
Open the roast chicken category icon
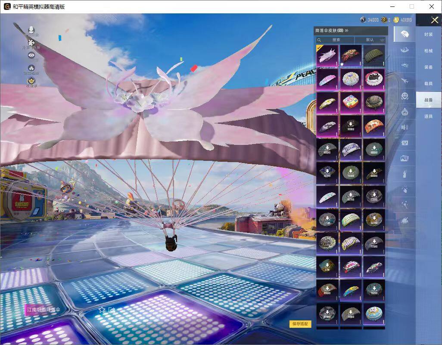pyautogui.click(x=405, y=220)
